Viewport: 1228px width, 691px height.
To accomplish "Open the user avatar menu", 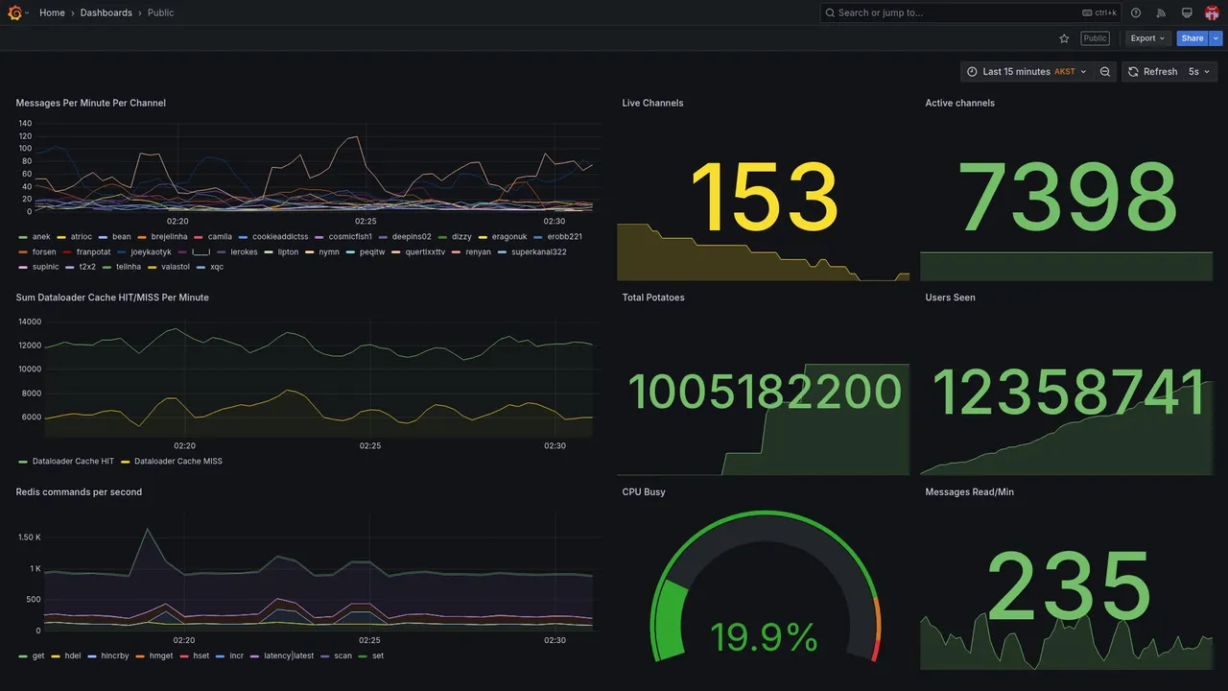I will click(1212, 12).
